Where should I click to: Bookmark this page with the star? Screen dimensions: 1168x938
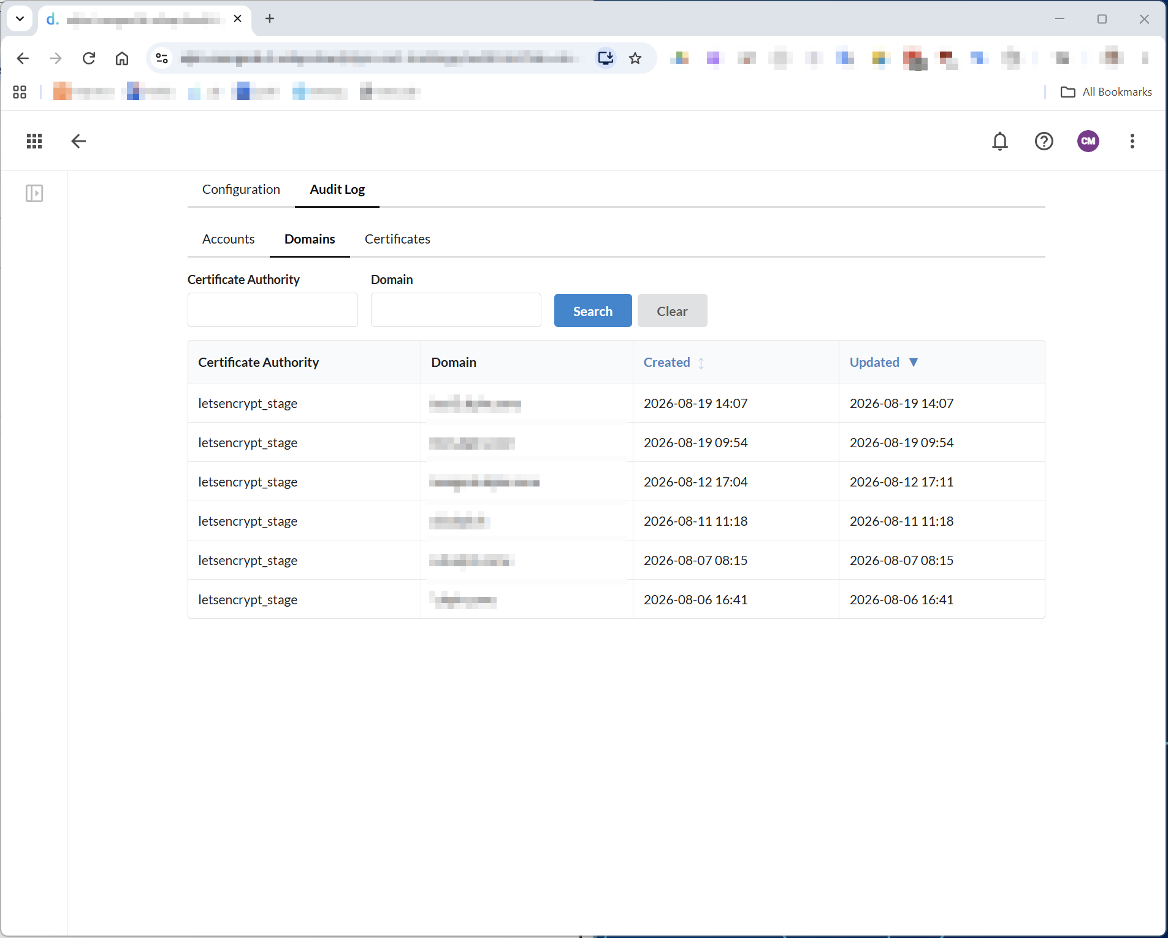(635, 58)
